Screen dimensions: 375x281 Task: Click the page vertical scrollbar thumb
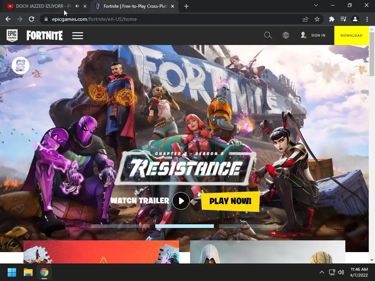[372, 54]
